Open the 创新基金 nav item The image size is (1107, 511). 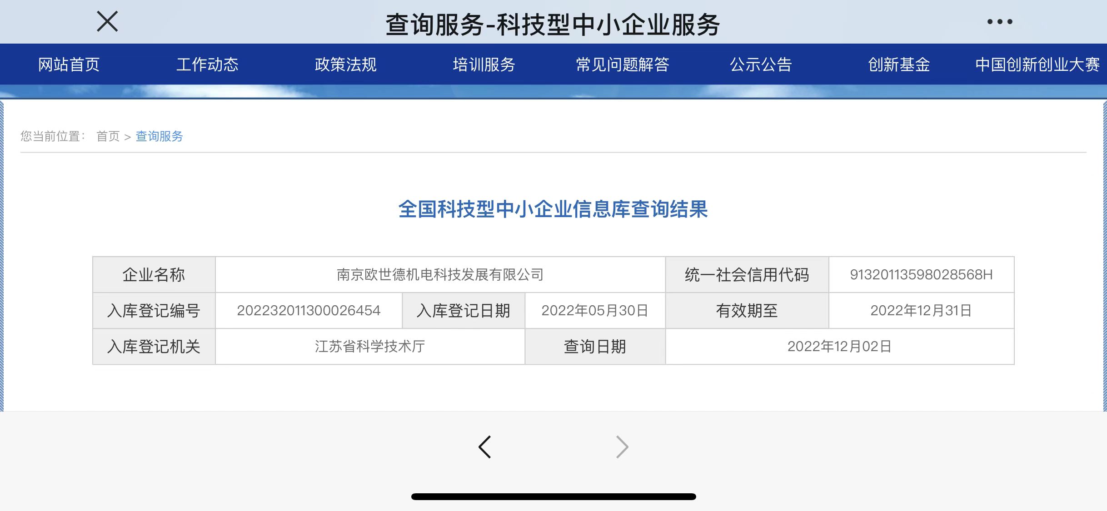(899, 64)
